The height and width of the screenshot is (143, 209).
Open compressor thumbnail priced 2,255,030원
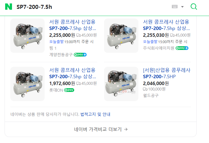(x=121, y=36)
